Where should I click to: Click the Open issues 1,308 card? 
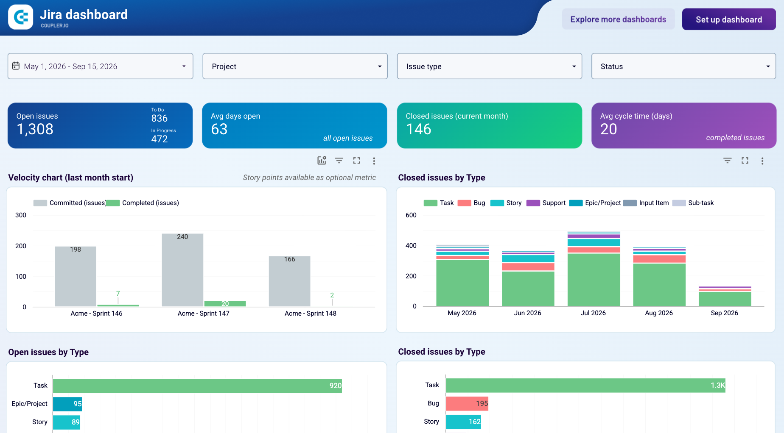100,125
